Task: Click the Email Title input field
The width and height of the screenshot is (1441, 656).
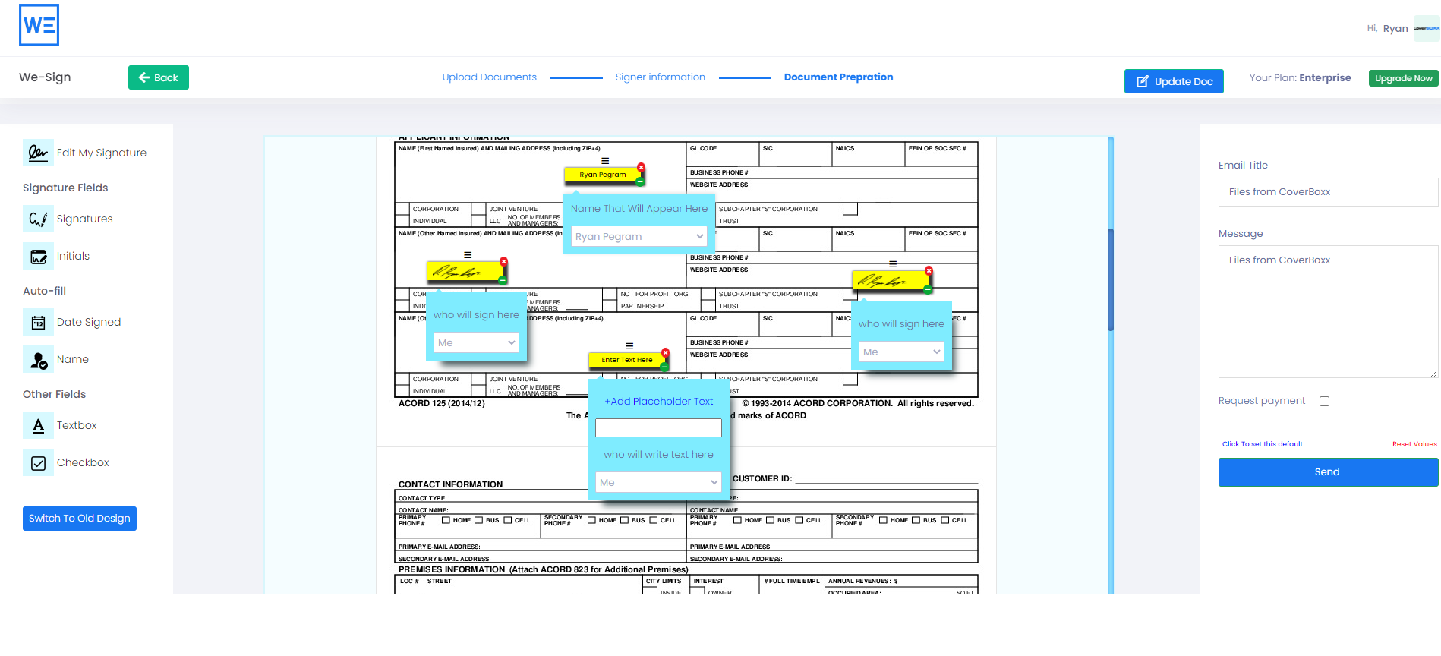Action: click(1328, 192)
